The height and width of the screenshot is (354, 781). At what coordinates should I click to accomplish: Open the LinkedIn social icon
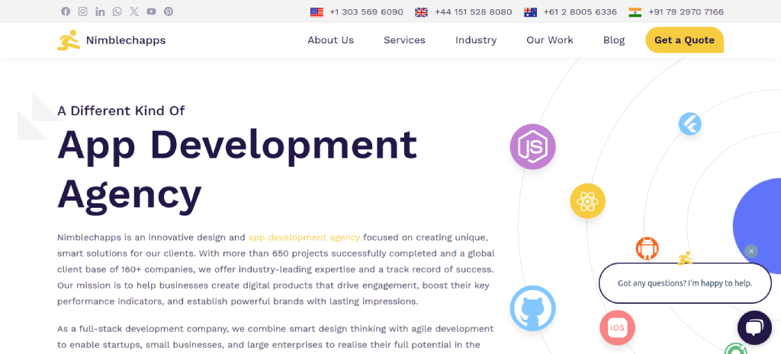click(100, 11)
